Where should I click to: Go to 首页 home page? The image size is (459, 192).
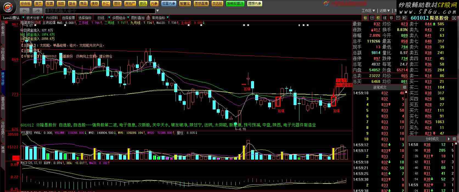(x=39, y=4)
